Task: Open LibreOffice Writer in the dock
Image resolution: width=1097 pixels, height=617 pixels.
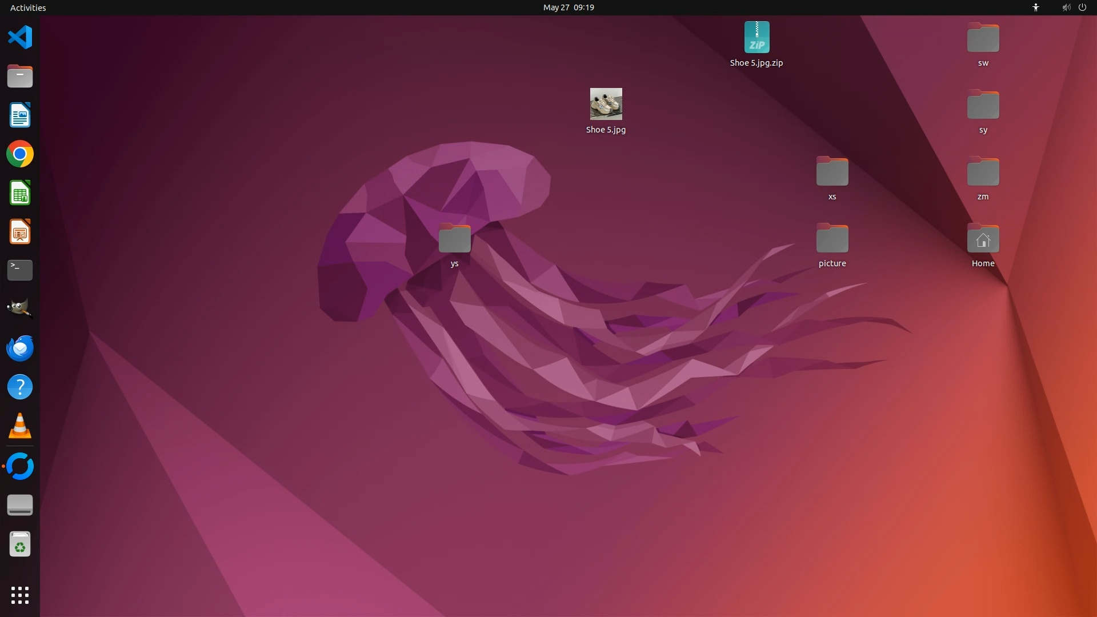Action: 20,115
